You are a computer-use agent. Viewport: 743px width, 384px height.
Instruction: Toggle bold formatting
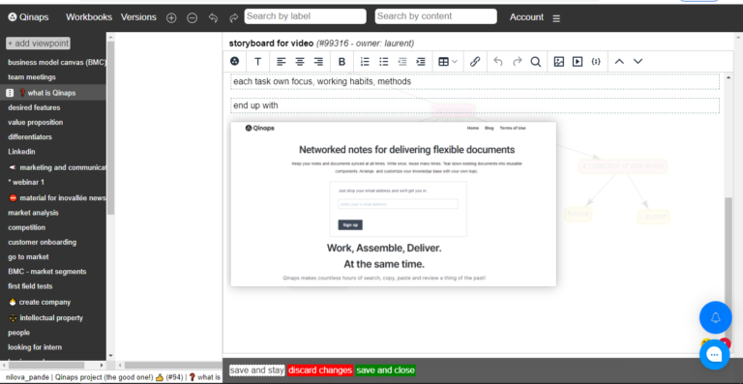(x=342, y=62)
